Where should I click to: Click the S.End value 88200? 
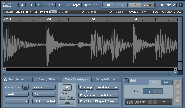(x=134, y=12)
